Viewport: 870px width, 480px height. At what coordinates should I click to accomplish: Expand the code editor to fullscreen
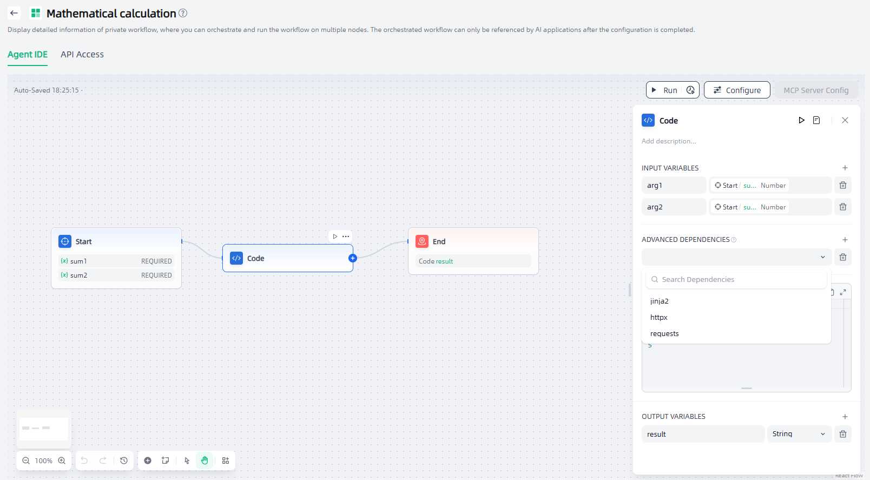pyautogui.click(x=842, y=292)
